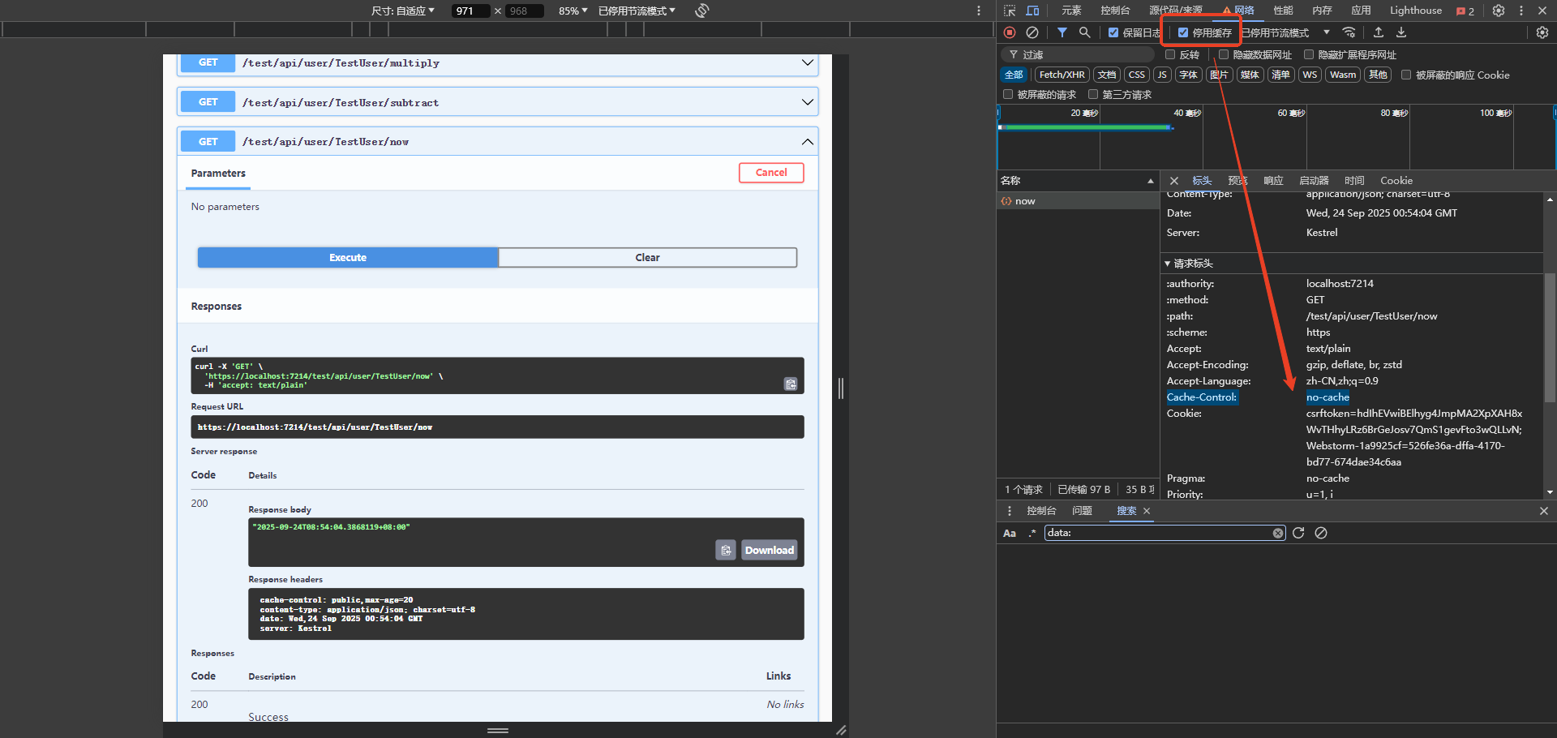
Task: Focus the network 过滤 input field
Action: [1079, 54]
